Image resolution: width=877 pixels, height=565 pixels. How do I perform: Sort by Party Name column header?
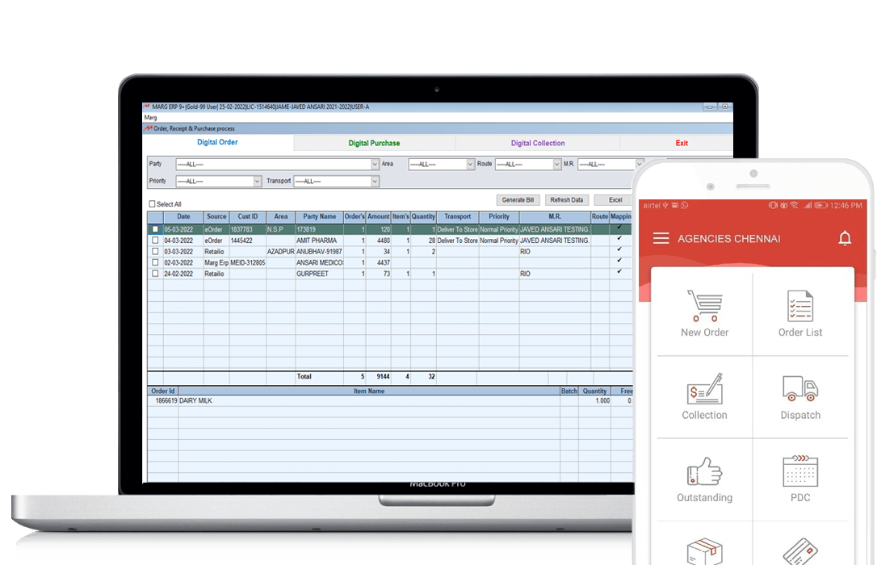pyautogui.click(x=319, y=217)
